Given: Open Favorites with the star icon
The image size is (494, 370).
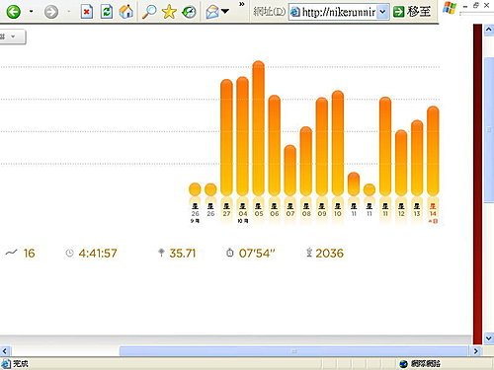Looking at the screenshot, I should pyautogui.click(x=169, y=12).
